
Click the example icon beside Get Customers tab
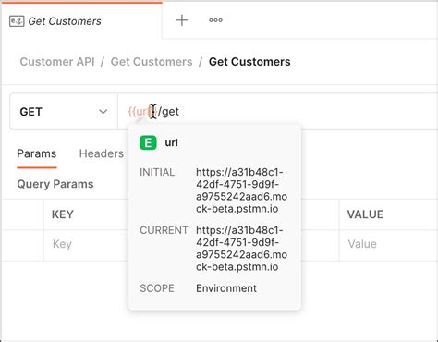point(17,21)
